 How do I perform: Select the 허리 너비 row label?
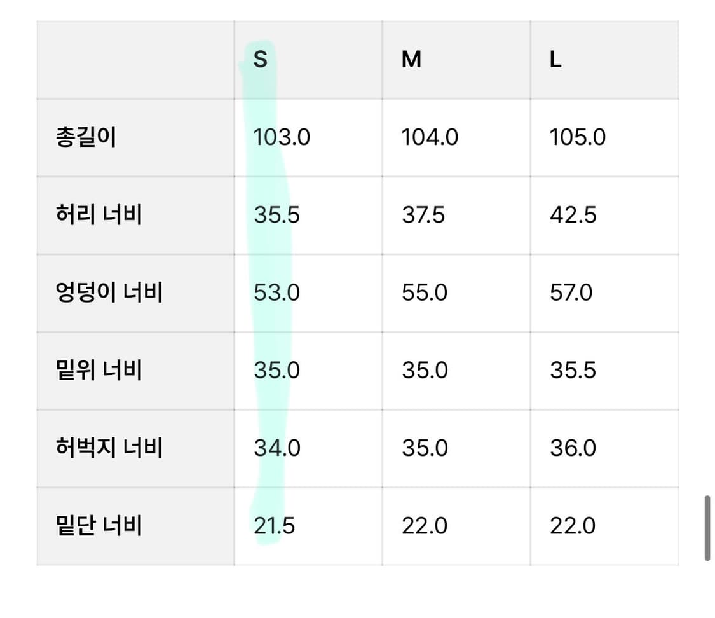[x=99, y=215]
